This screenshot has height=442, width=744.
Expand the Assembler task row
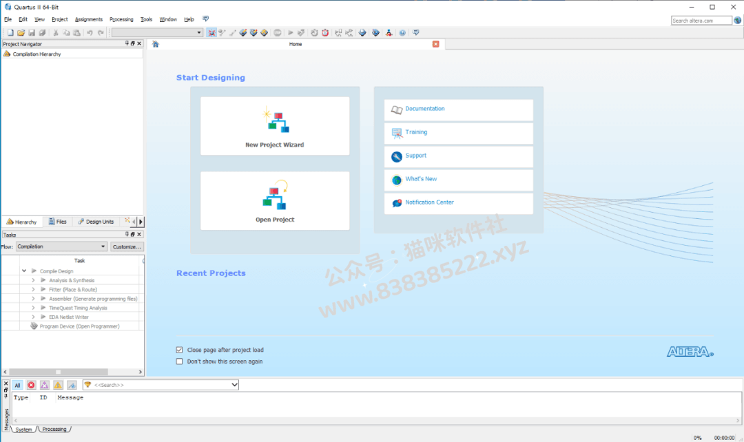(33, 299)
